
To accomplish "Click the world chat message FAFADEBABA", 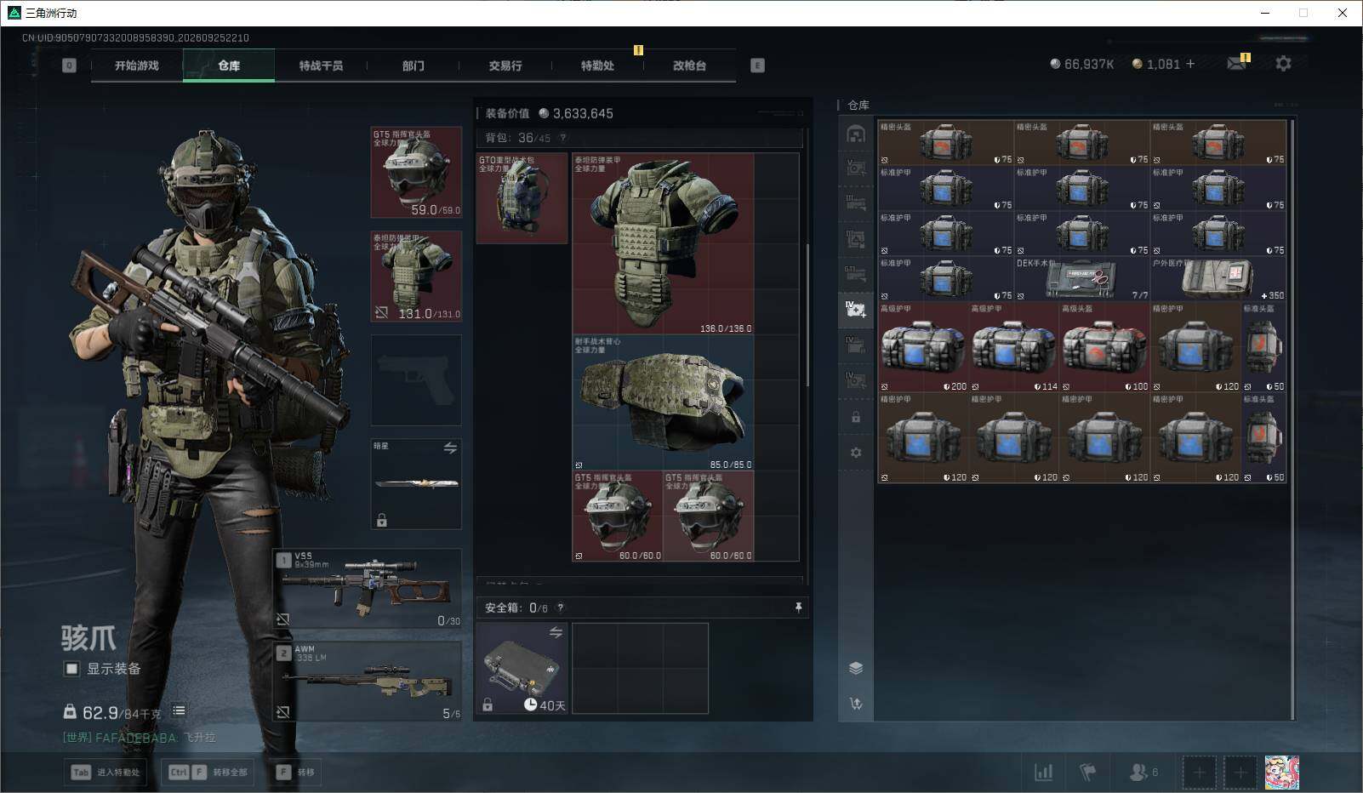I will click(140, 738).
